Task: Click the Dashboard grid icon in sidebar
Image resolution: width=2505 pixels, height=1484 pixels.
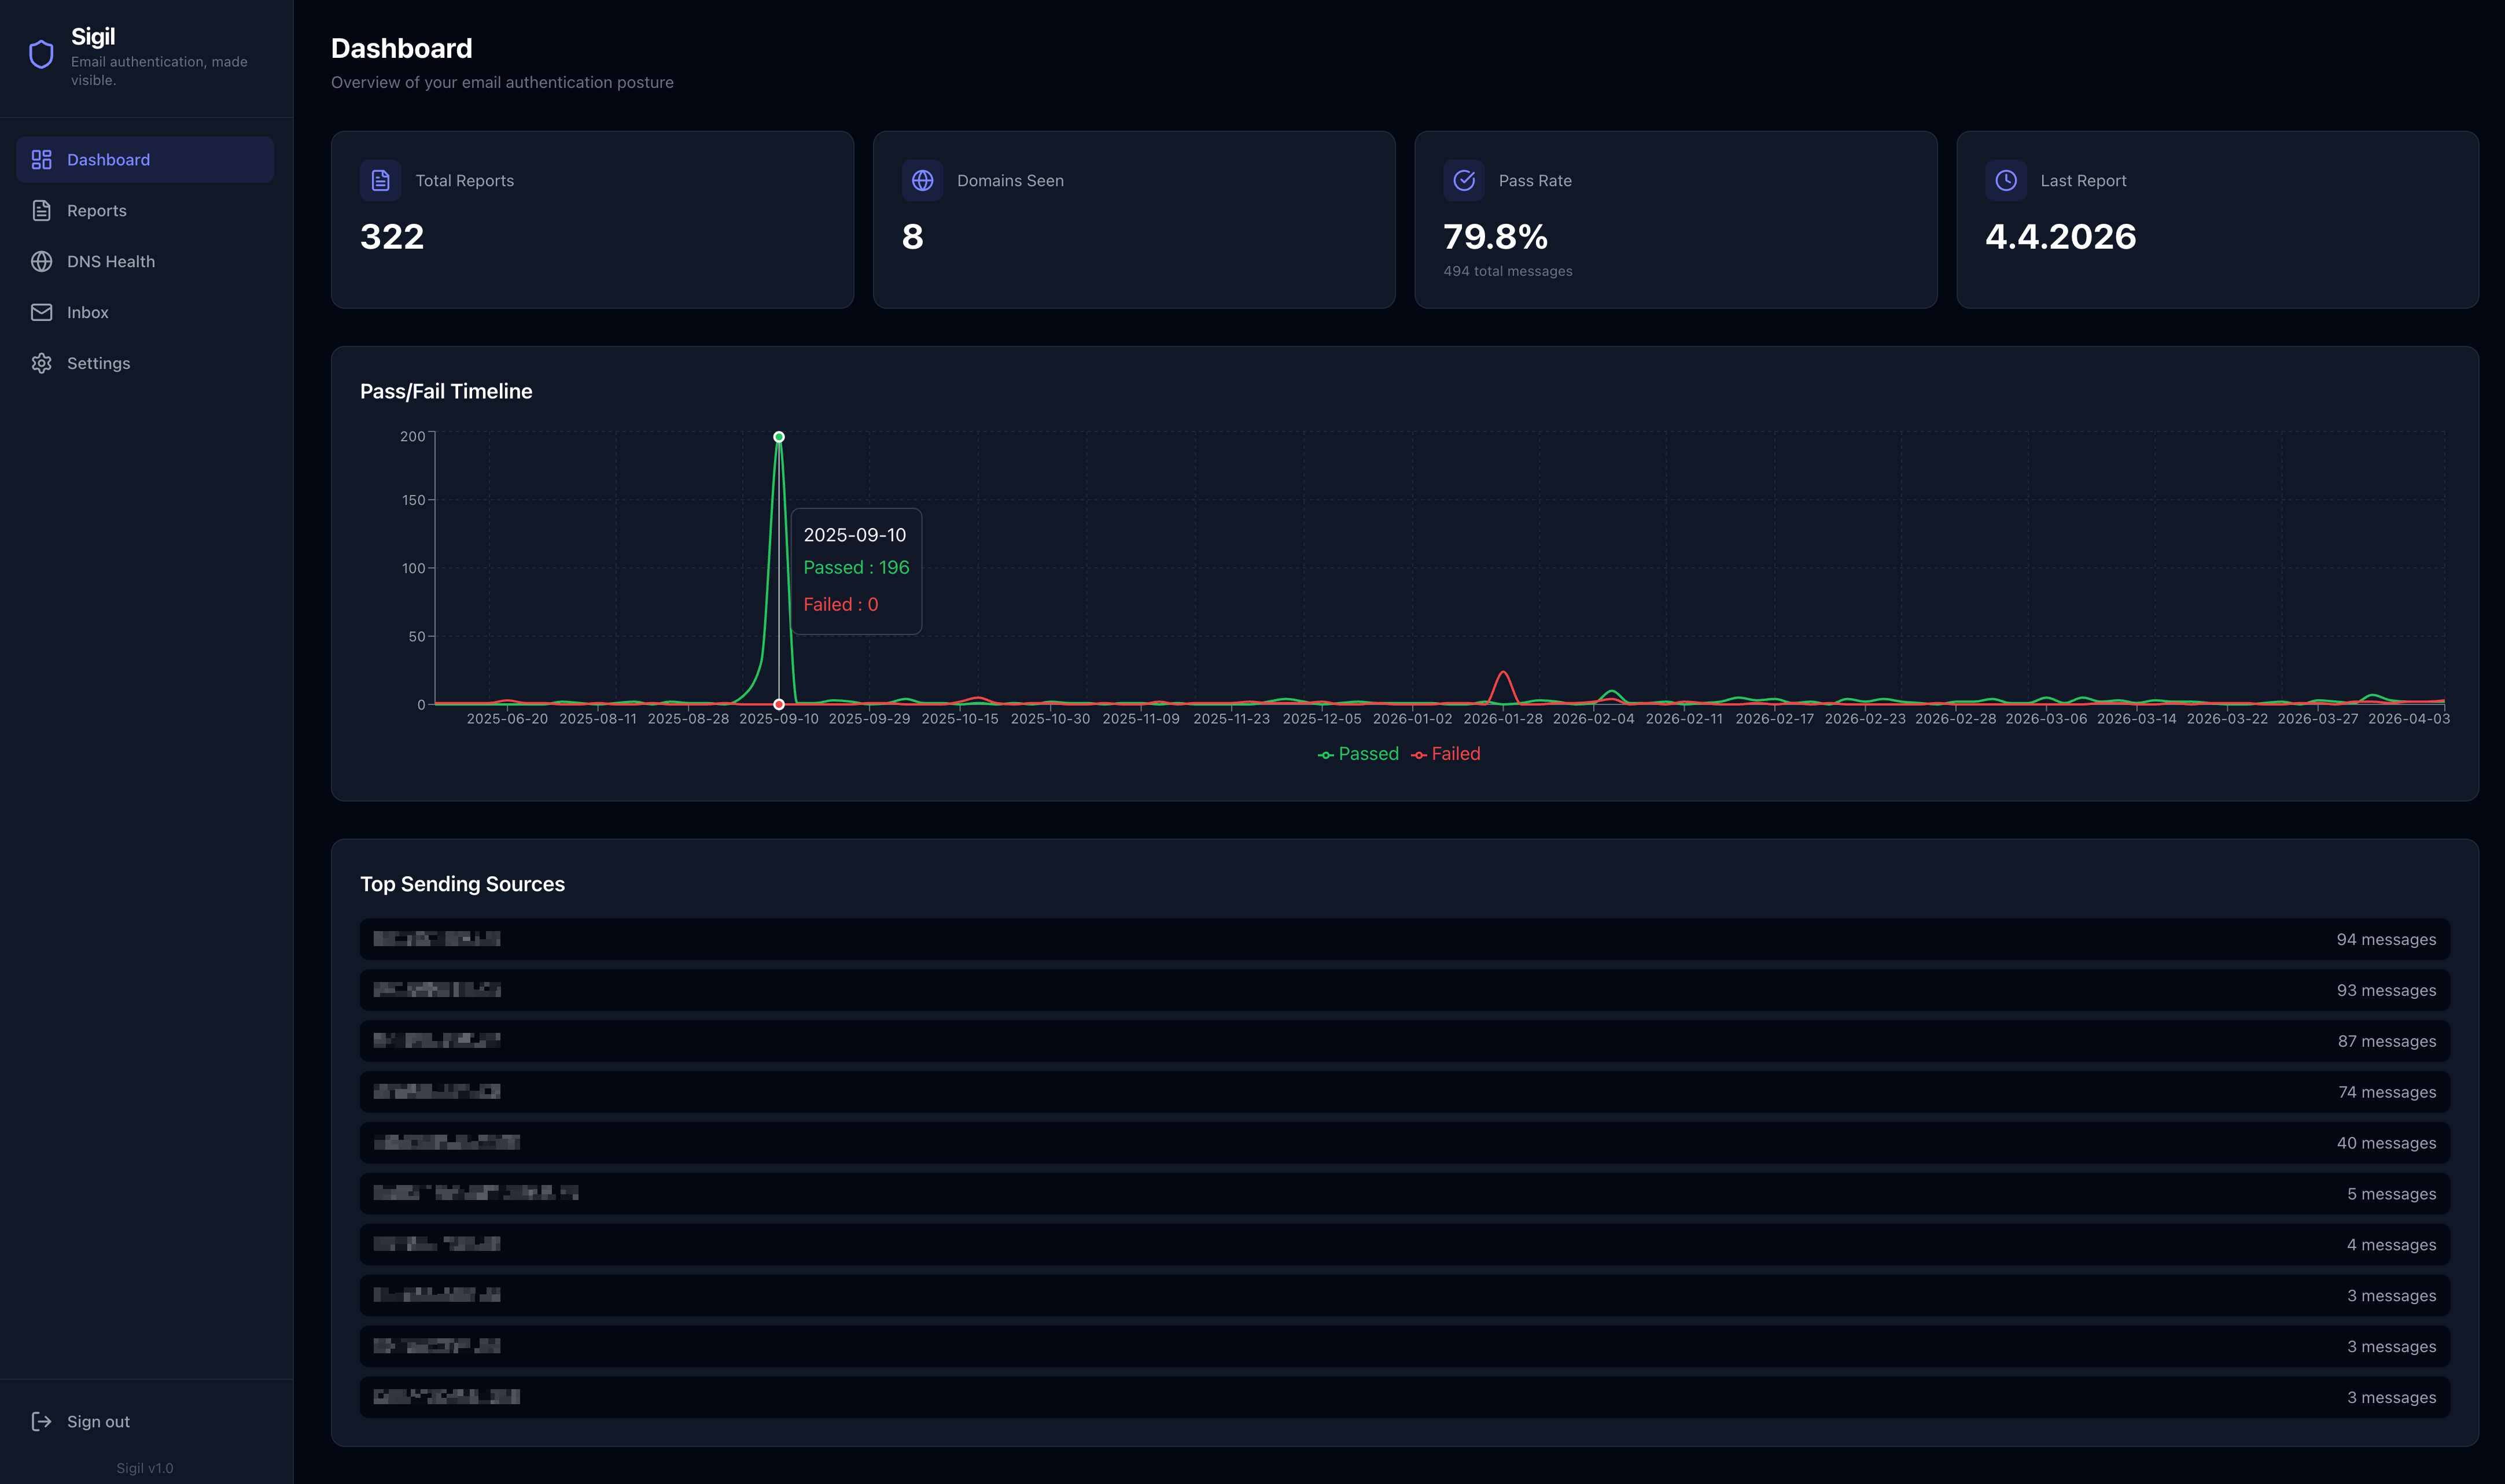Action: point(41,160)
